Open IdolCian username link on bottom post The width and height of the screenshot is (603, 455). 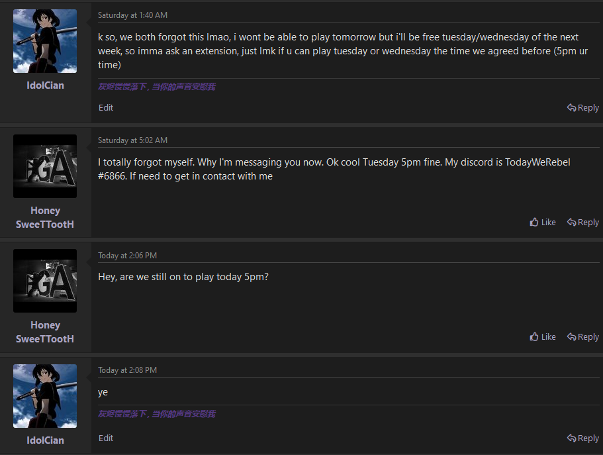click(x=45, y=440)
